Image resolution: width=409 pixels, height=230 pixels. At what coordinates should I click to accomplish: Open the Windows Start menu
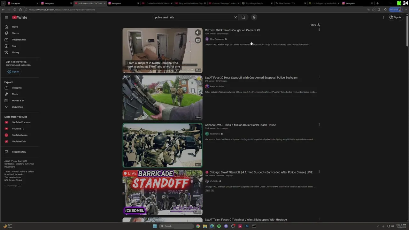tap(155, 226)
